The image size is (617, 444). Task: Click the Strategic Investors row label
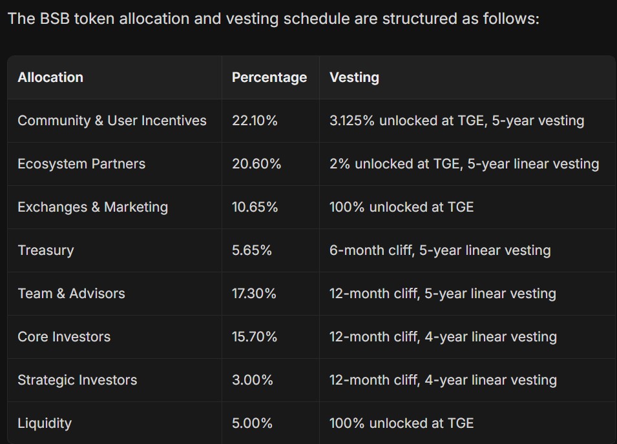coord(78,380)
